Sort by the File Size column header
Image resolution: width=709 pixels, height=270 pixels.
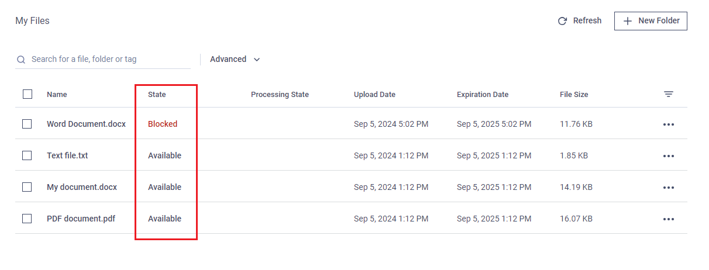point(574,95)
